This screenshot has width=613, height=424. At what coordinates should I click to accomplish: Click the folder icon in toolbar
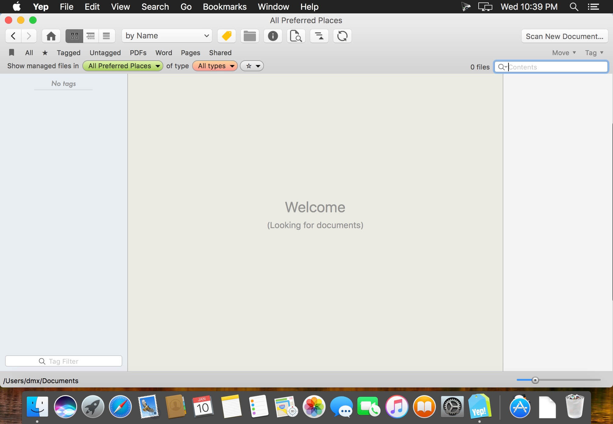250,36
